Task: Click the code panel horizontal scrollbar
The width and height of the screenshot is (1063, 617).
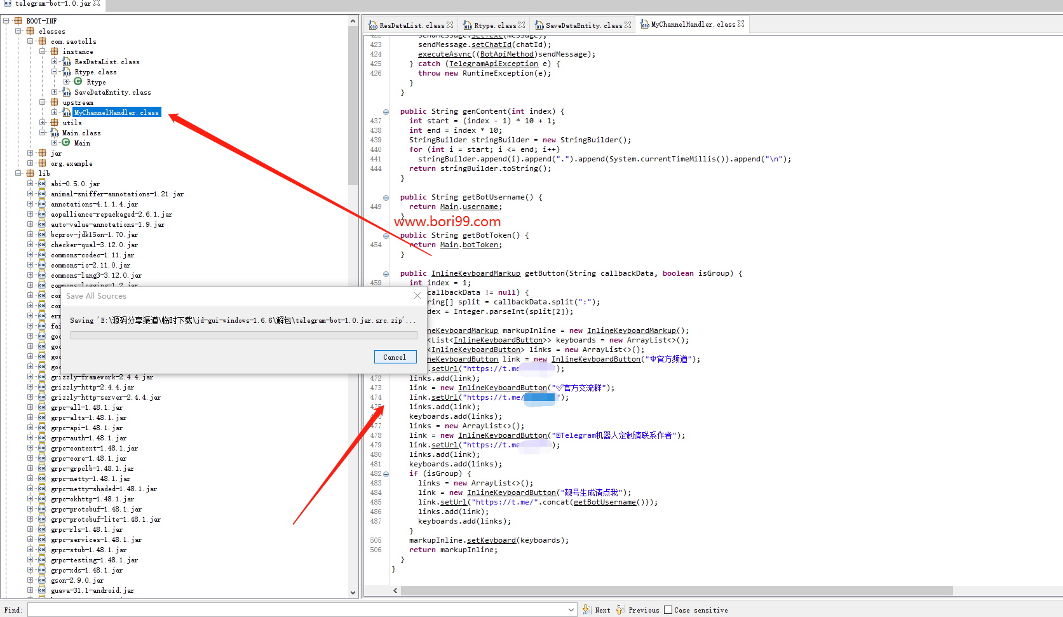Action: 677,591
